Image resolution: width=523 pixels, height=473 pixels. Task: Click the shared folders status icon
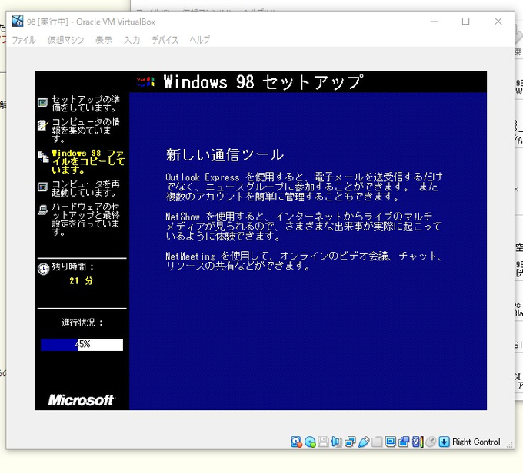[377, 442]
